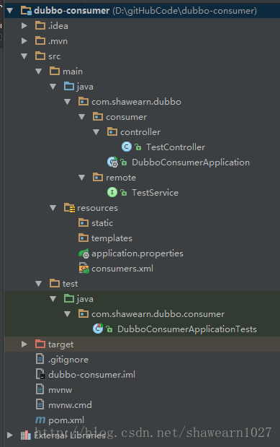Click the green test java root icon
Image resolution: width=280 pixels, height=447 pixels.
(69, 298)
